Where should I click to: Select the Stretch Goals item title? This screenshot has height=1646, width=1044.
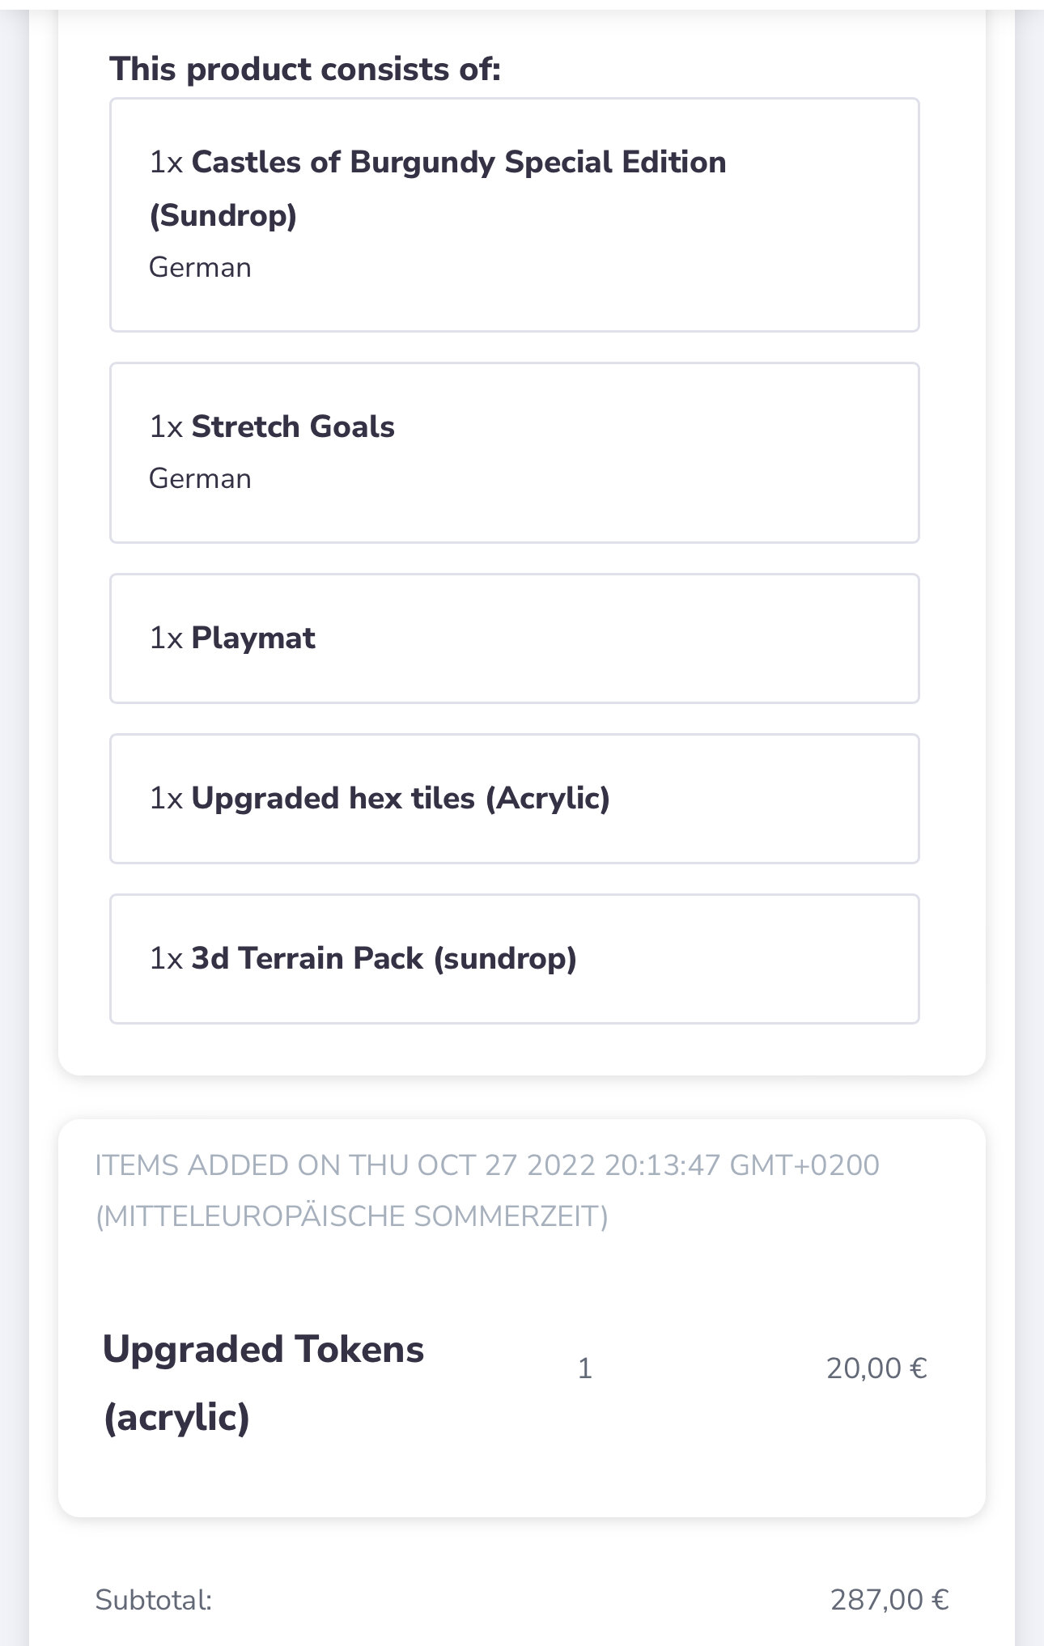pos(292,426)
